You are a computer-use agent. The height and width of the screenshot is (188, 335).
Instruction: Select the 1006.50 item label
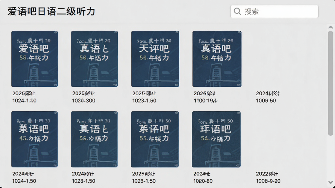tap(266, 101)
